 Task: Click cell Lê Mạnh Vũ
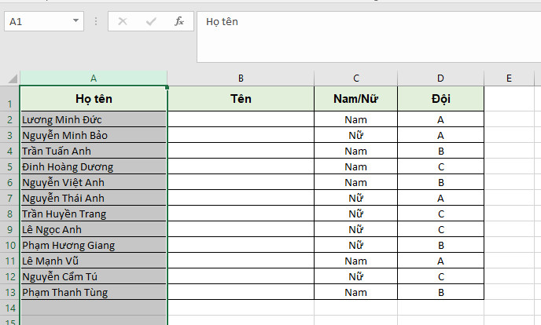coord(94,261)
